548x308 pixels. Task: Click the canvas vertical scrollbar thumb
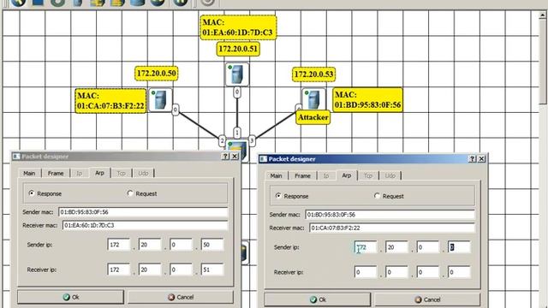[543, 62]
